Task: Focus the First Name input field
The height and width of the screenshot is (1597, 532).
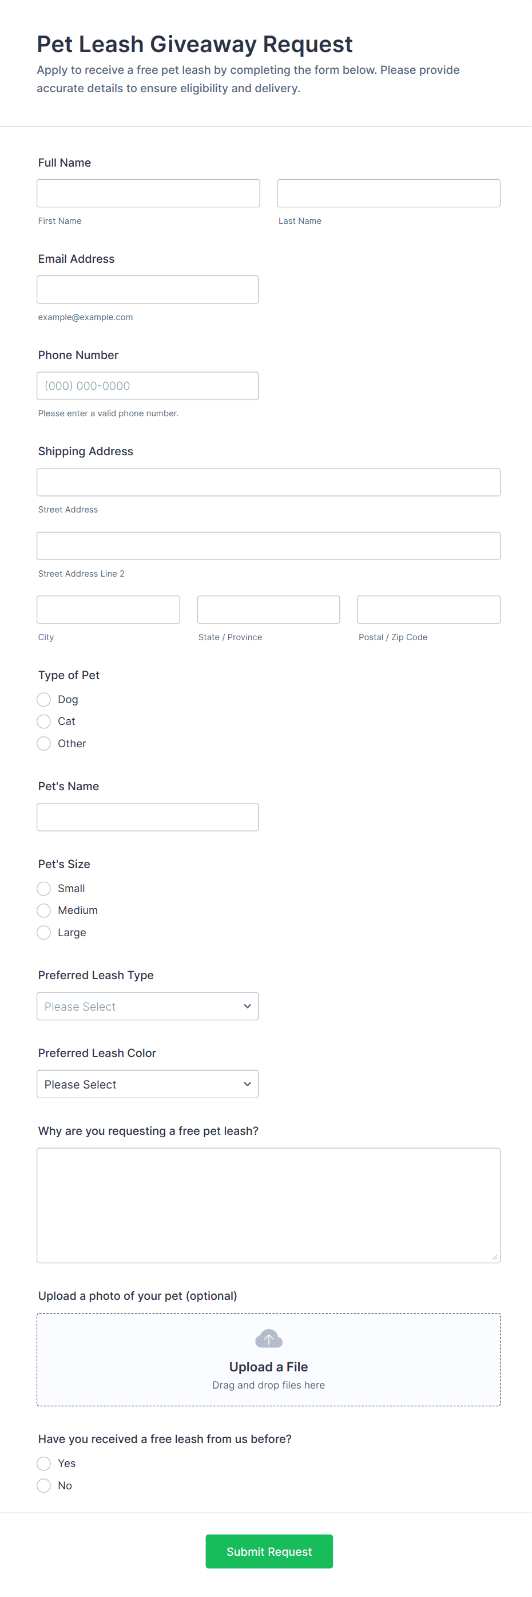Action: pyautogui.click(x=148, y=194)
